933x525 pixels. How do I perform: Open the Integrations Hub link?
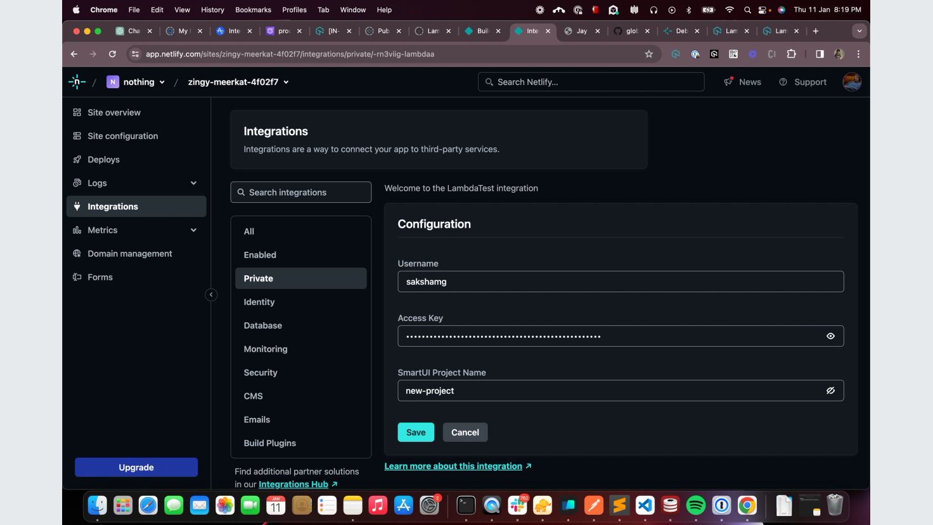(x=298, y=484)
